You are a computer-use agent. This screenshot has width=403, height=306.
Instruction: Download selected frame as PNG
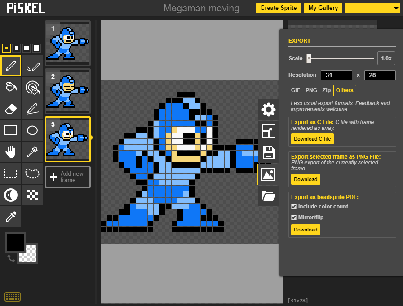[306, 179]
